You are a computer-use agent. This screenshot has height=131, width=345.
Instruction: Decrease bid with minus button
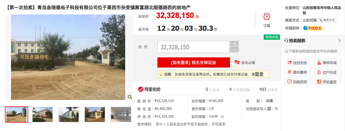[x=234, y=50]
